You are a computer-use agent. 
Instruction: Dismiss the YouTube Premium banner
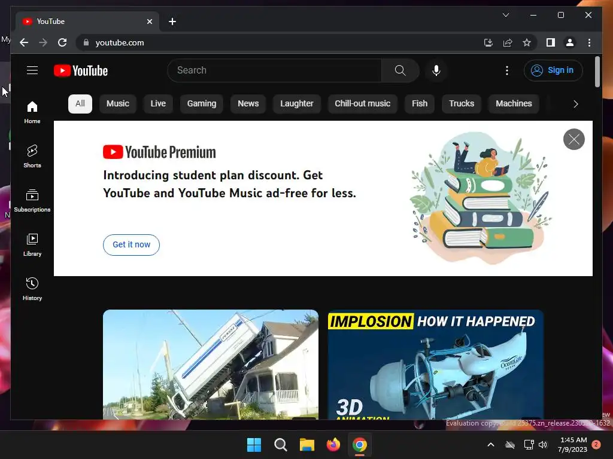tap(573, 139)
